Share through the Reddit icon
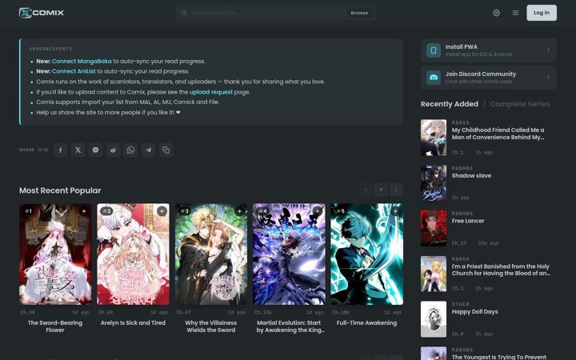 coord(113,150)
